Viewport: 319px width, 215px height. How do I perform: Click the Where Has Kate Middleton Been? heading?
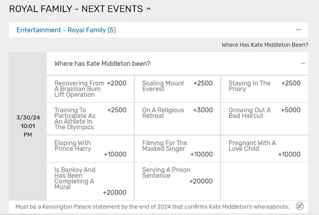[265, 45]
